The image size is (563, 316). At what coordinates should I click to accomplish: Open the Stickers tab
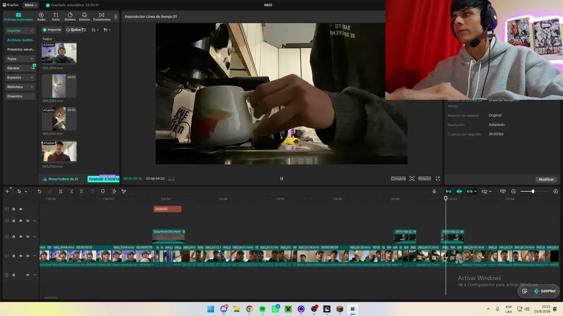coord(70,17)
